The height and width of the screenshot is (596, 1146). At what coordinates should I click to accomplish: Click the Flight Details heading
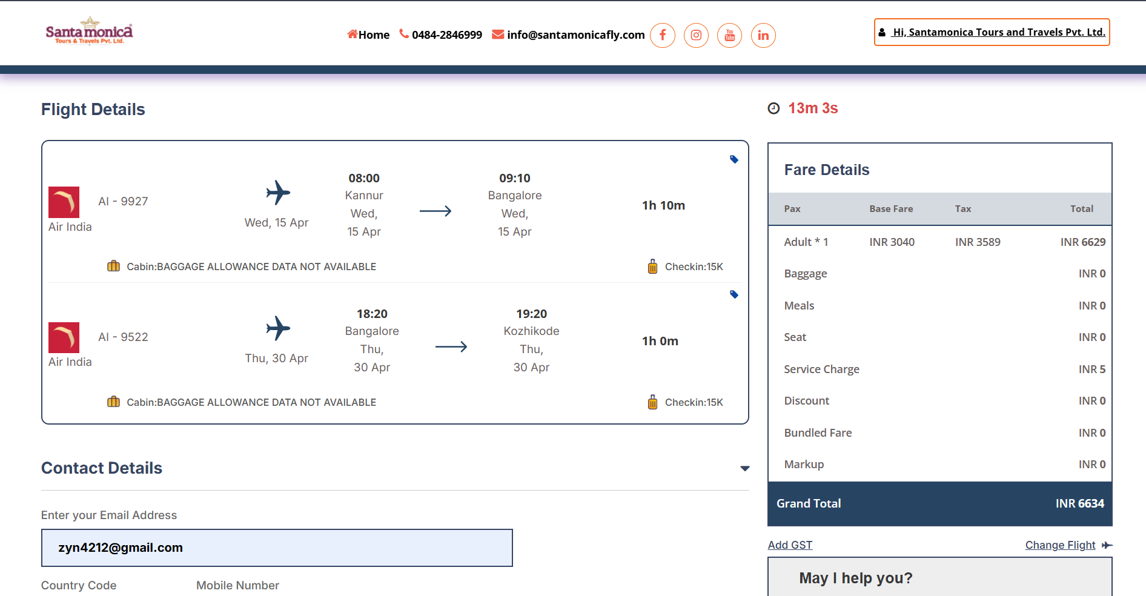pyautogui.click(x=93, y=109)
